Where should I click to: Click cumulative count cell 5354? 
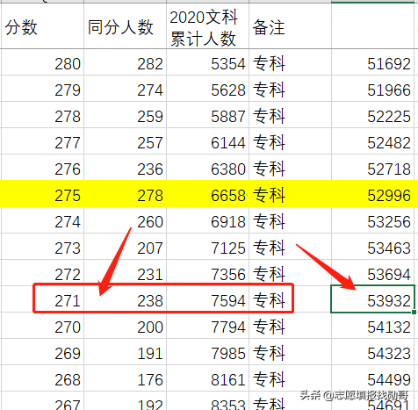coord(207,62)
